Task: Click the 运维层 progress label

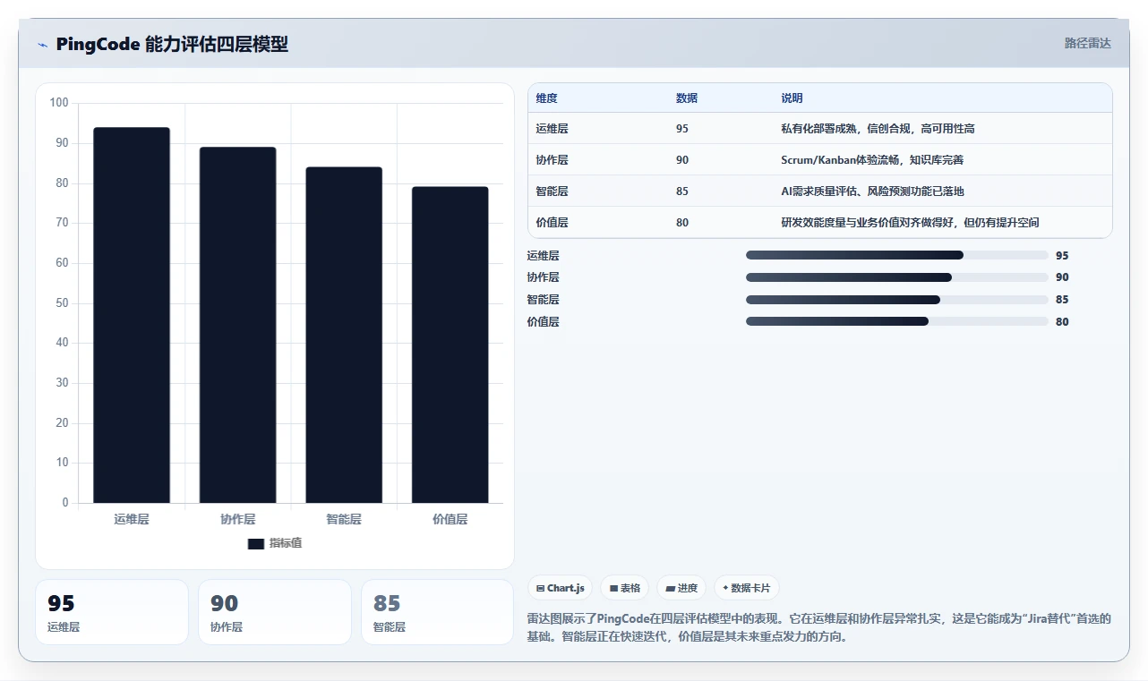Action: click(543, 256)
